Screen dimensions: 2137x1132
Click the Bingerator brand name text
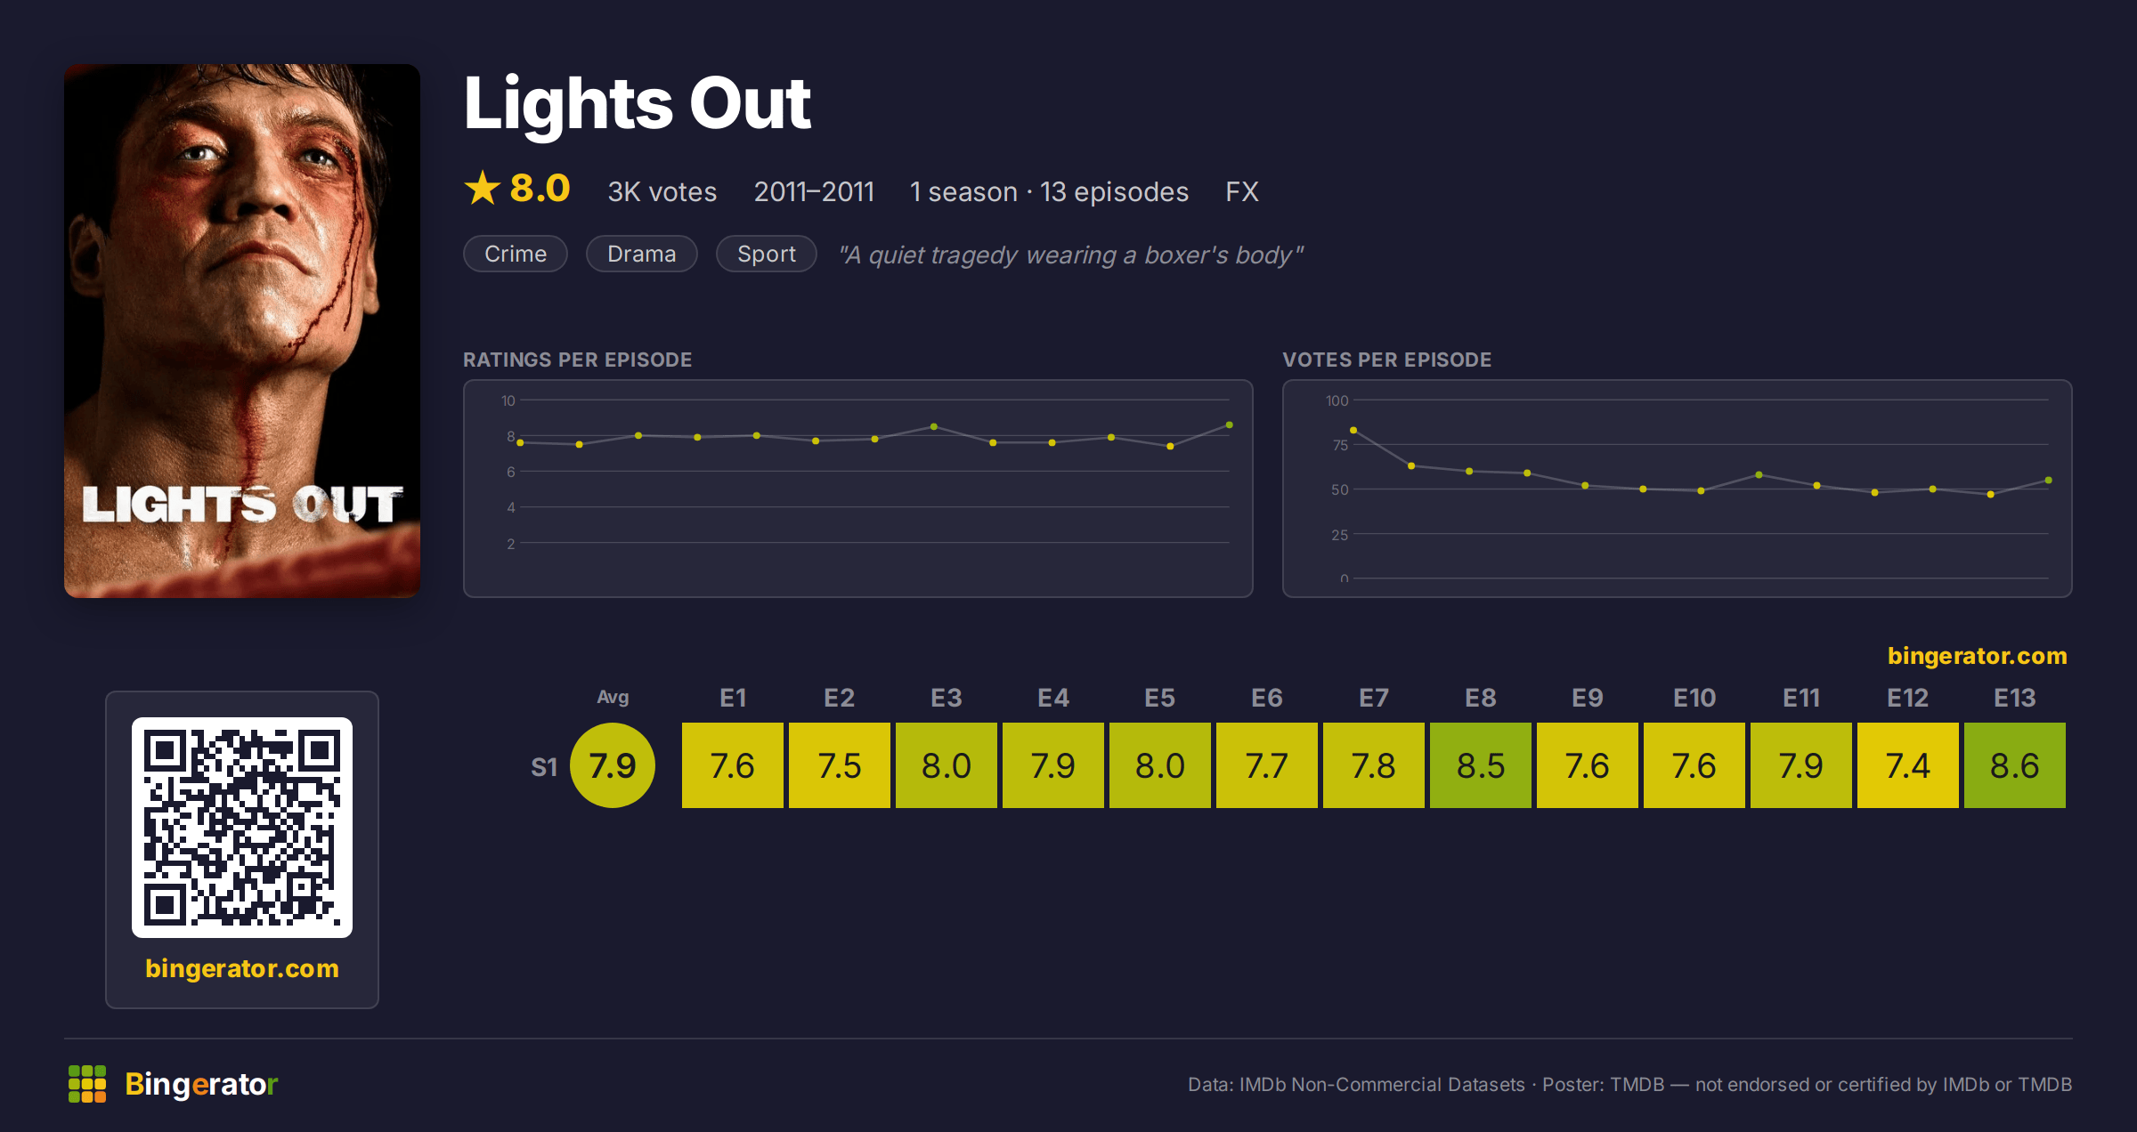click(x=201, y=1084)
